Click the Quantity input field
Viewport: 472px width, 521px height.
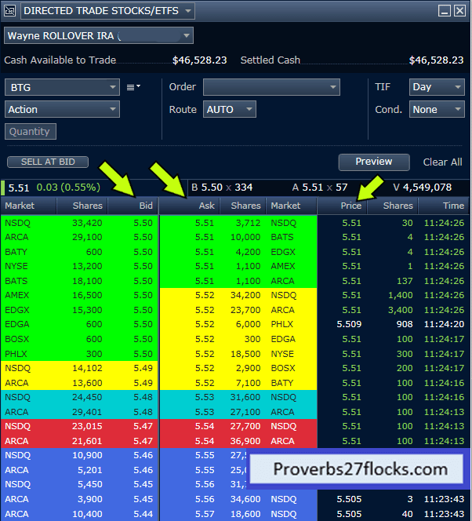(31, 132)
